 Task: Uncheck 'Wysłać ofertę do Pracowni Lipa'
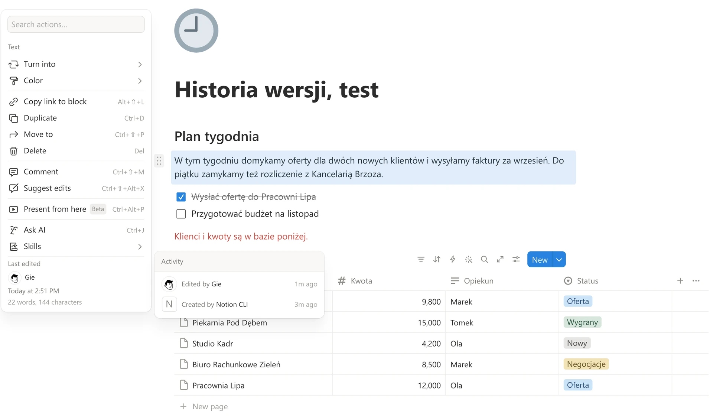(x=181, y=197)
